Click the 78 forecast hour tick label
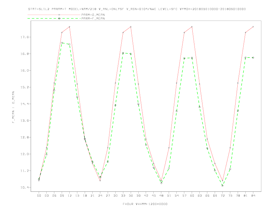This screenshot has width=276, height=213. (238, 196)
